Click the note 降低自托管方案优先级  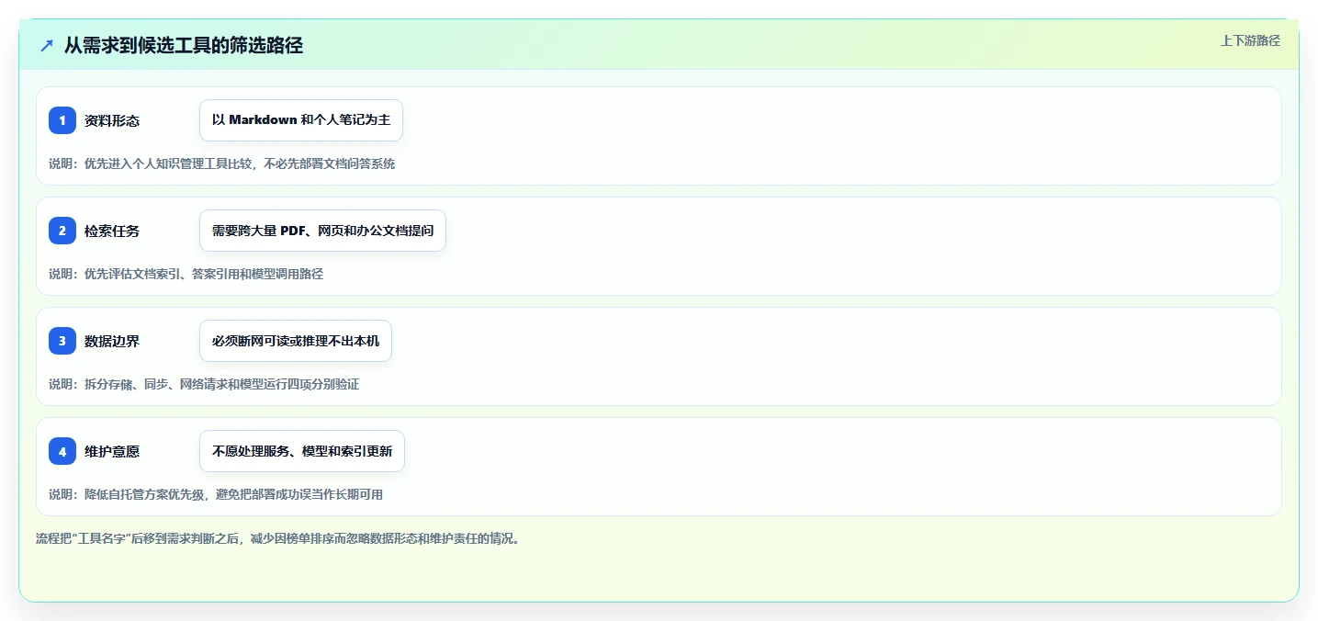(216, 494)
